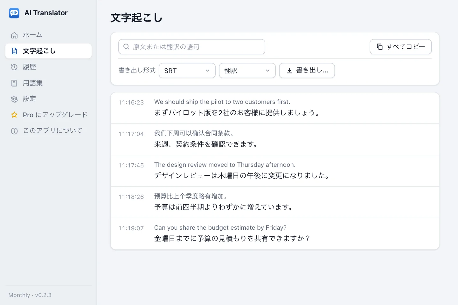The height and width of the screenshot is (305, 458).
Task: Click the 書き出し形式 label
Action: [x=137, y=70]
